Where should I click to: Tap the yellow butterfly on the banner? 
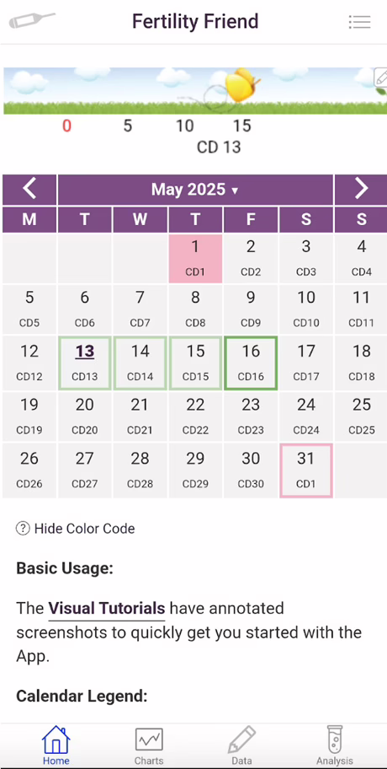coord(241,84)
